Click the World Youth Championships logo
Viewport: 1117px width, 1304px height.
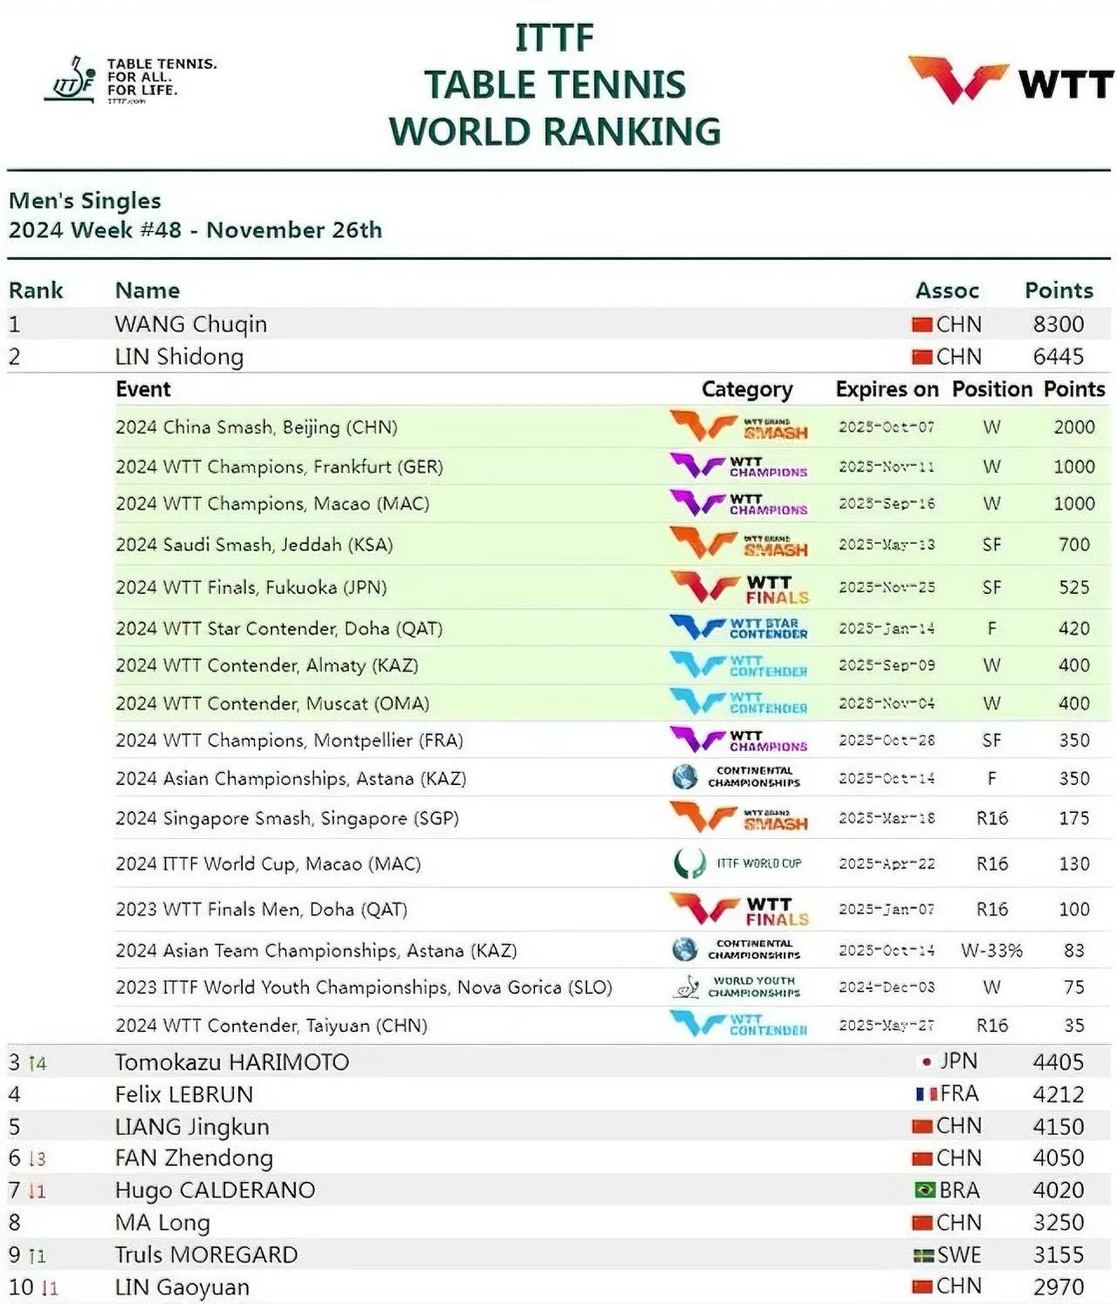pyautogui.click(x=736, y=987)
